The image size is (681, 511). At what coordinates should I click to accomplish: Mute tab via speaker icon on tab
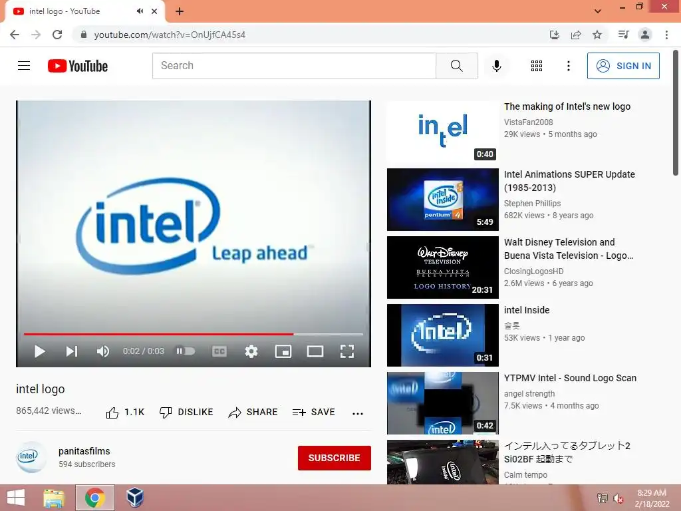[140, 11]
